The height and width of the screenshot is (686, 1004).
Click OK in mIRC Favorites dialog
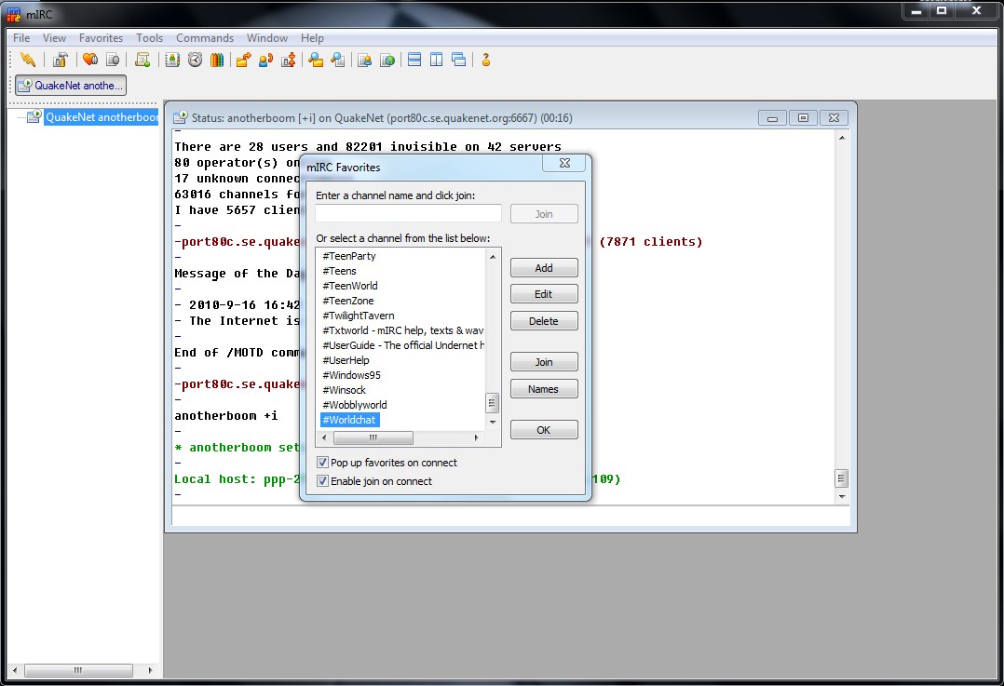coord(544,429)
